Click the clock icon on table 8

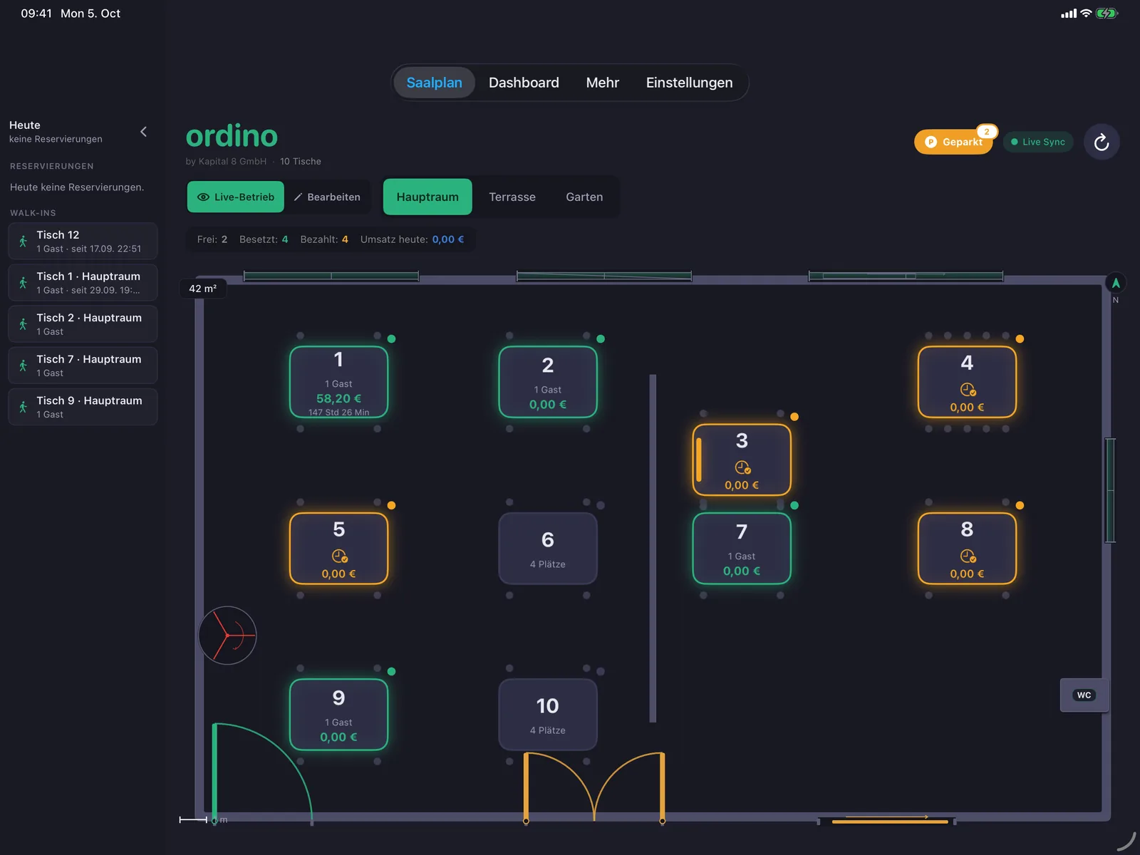click(968, 556)
